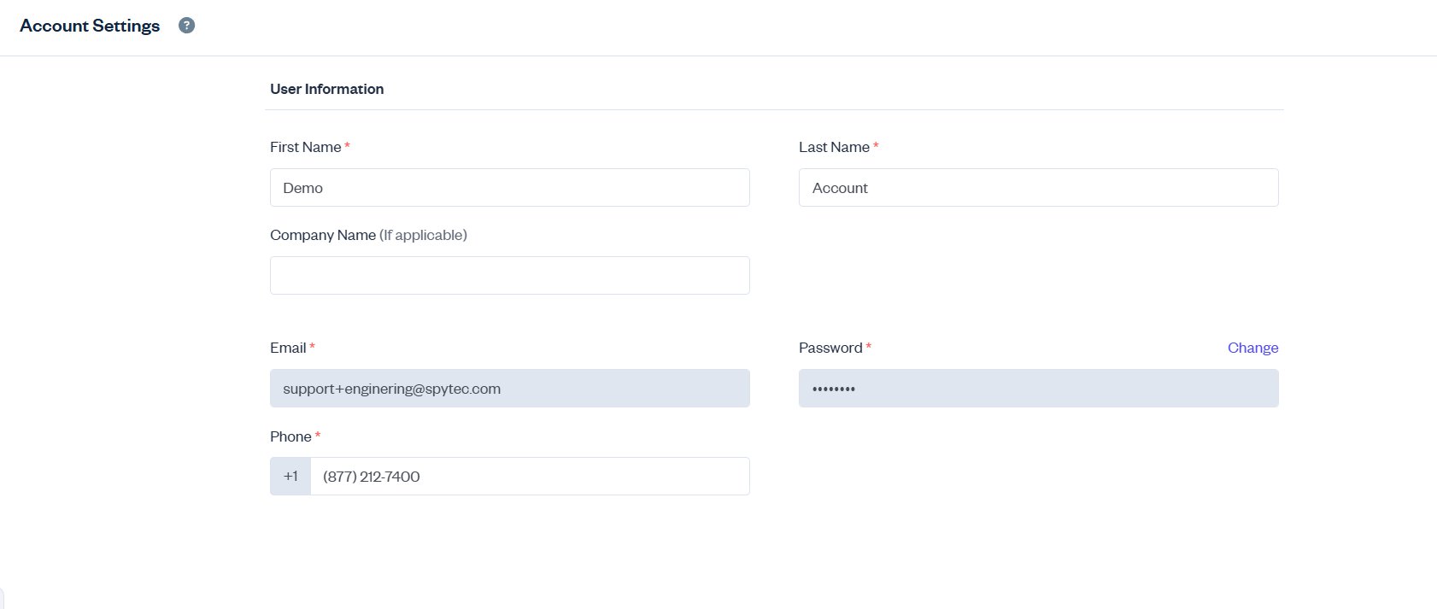1437x609 pixels.
Task: Click the +1 country code prefix
Action: pyautogui.click(x=290, y=477)
